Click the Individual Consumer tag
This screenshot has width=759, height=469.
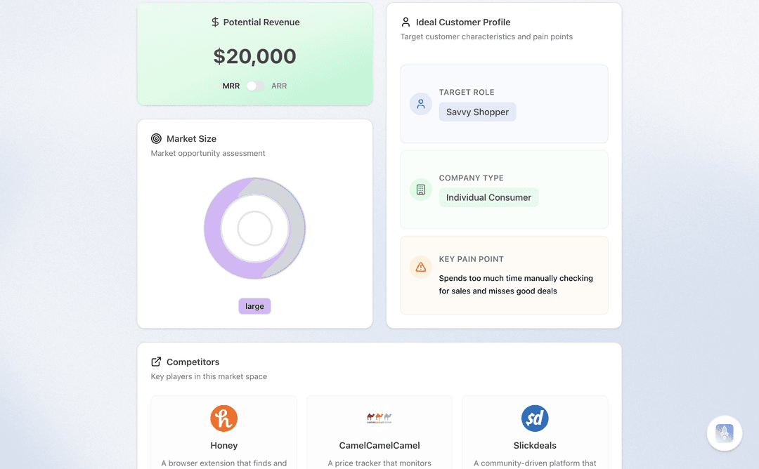coord(488,197)
